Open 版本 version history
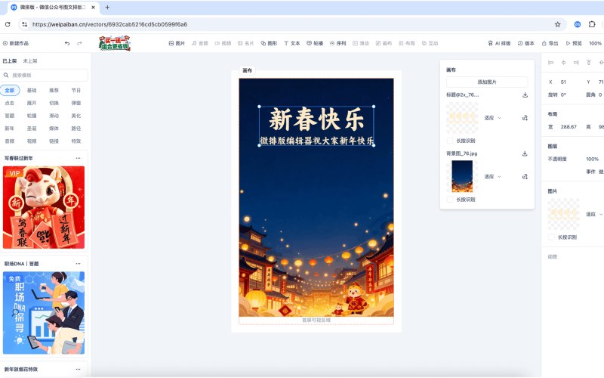Screen dimensions: 604x378 526,43
